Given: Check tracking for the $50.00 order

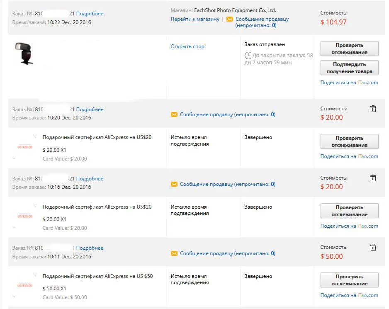Looking at the screenshot, I should [x=349, y=280].
